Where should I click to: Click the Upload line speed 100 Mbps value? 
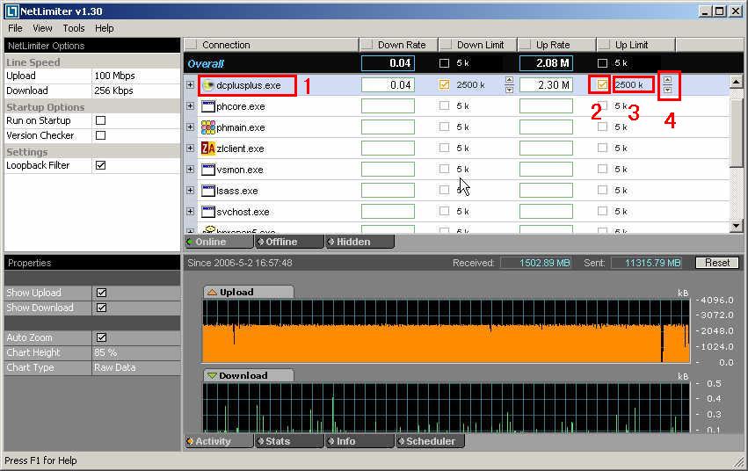[x=114, y=76]
